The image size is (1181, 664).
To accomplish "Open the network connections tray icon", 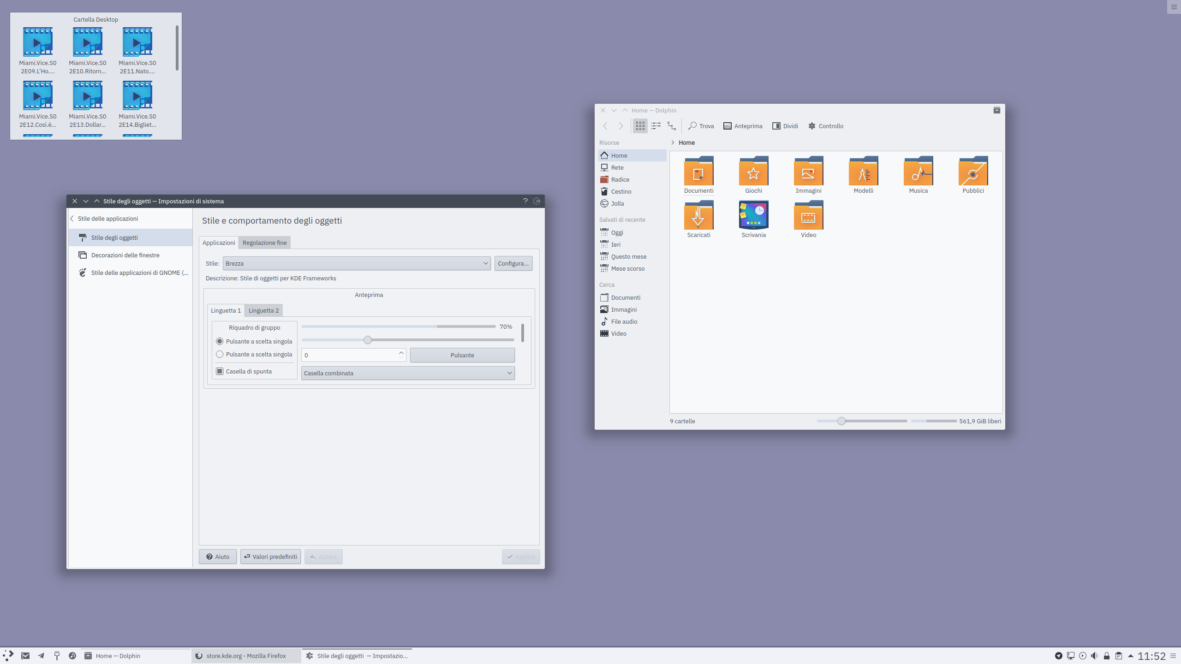I will click(x=1070, y=656).
